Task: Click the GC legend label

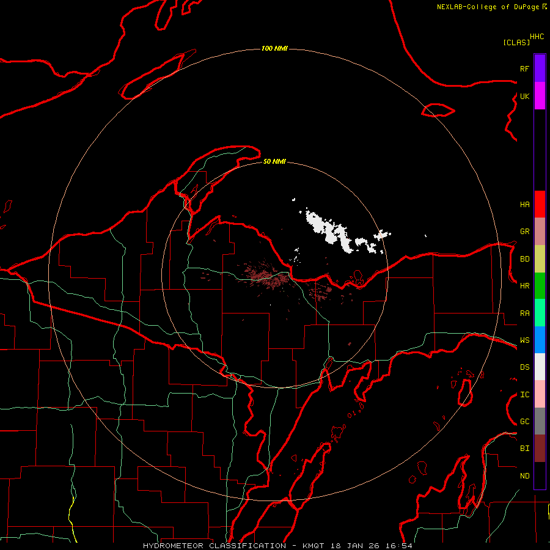Action: [524, 421]
